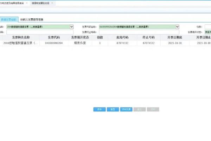Close the 增值税发票验旧 top tab
Screen dimensions: 211x141
(x=52, y=3)
